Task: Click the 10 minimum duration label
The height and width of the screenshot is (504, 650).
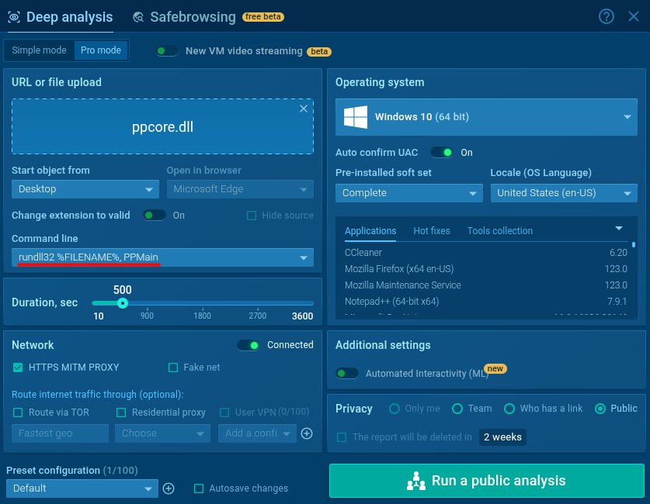Action: click(x=99, y=316)
